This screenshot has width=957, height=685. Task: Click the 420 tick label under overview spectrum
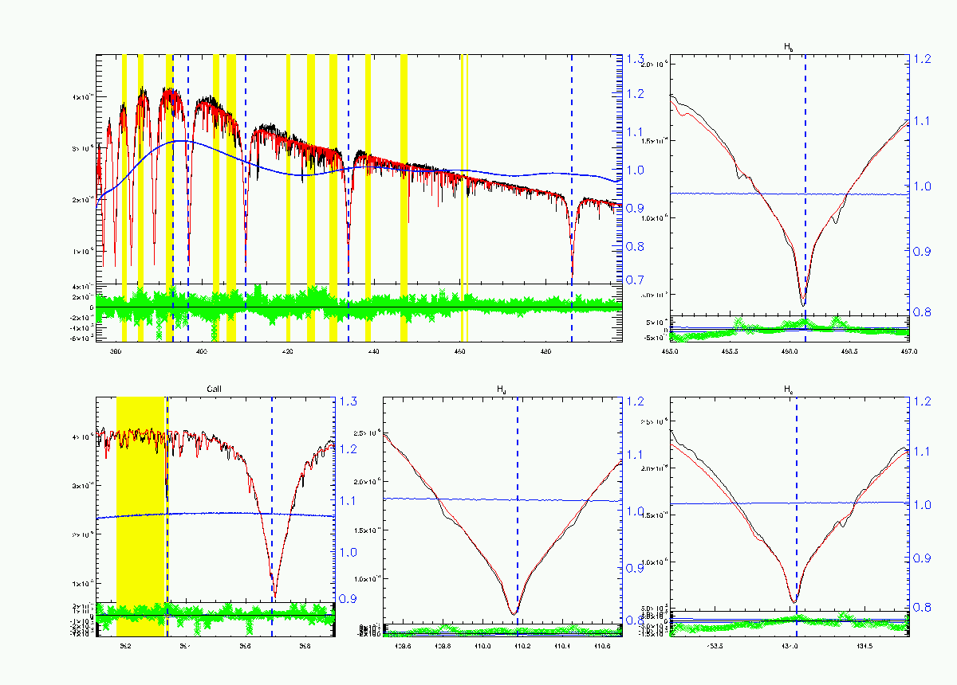288,351
